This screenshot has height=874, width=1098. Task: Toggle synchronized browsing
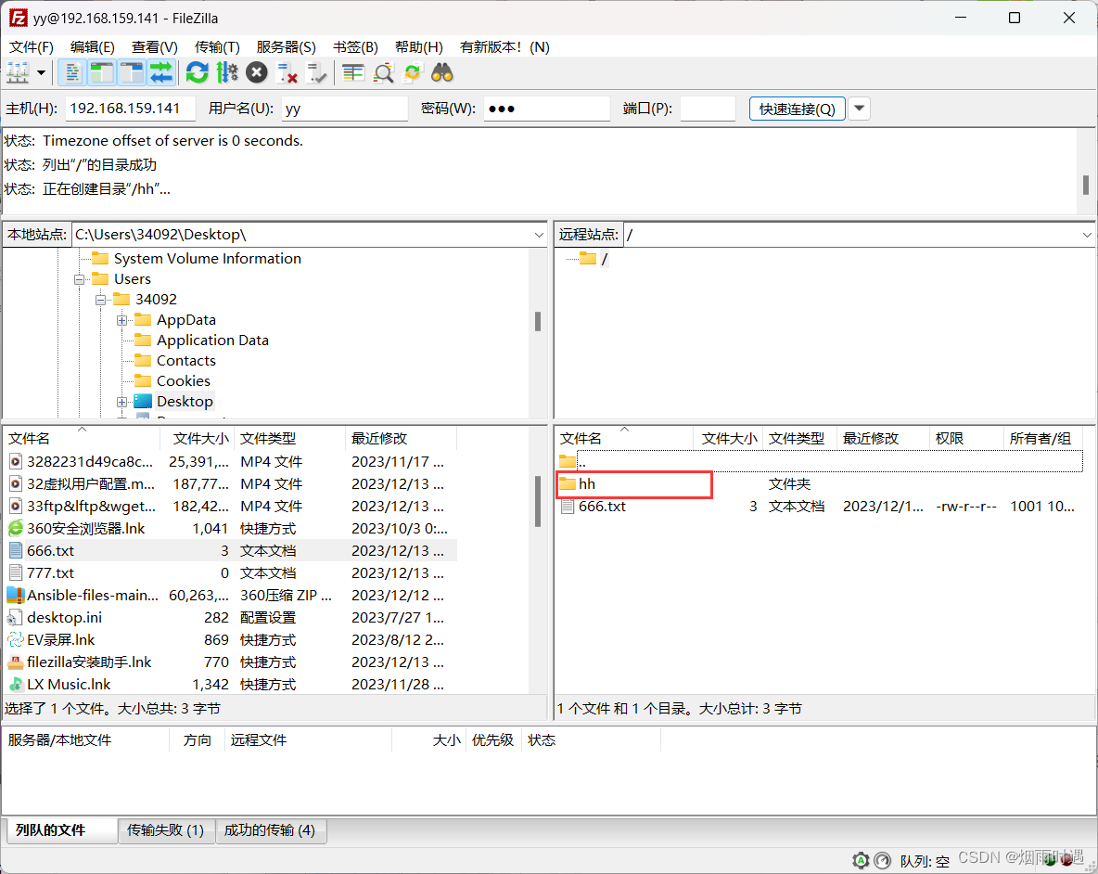(x=414, y=72)
